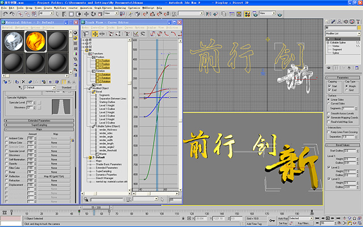Click the Filters icon in Curve Editor toolbar
This screenshot has width=363, height=227.
tap(85, 33)
